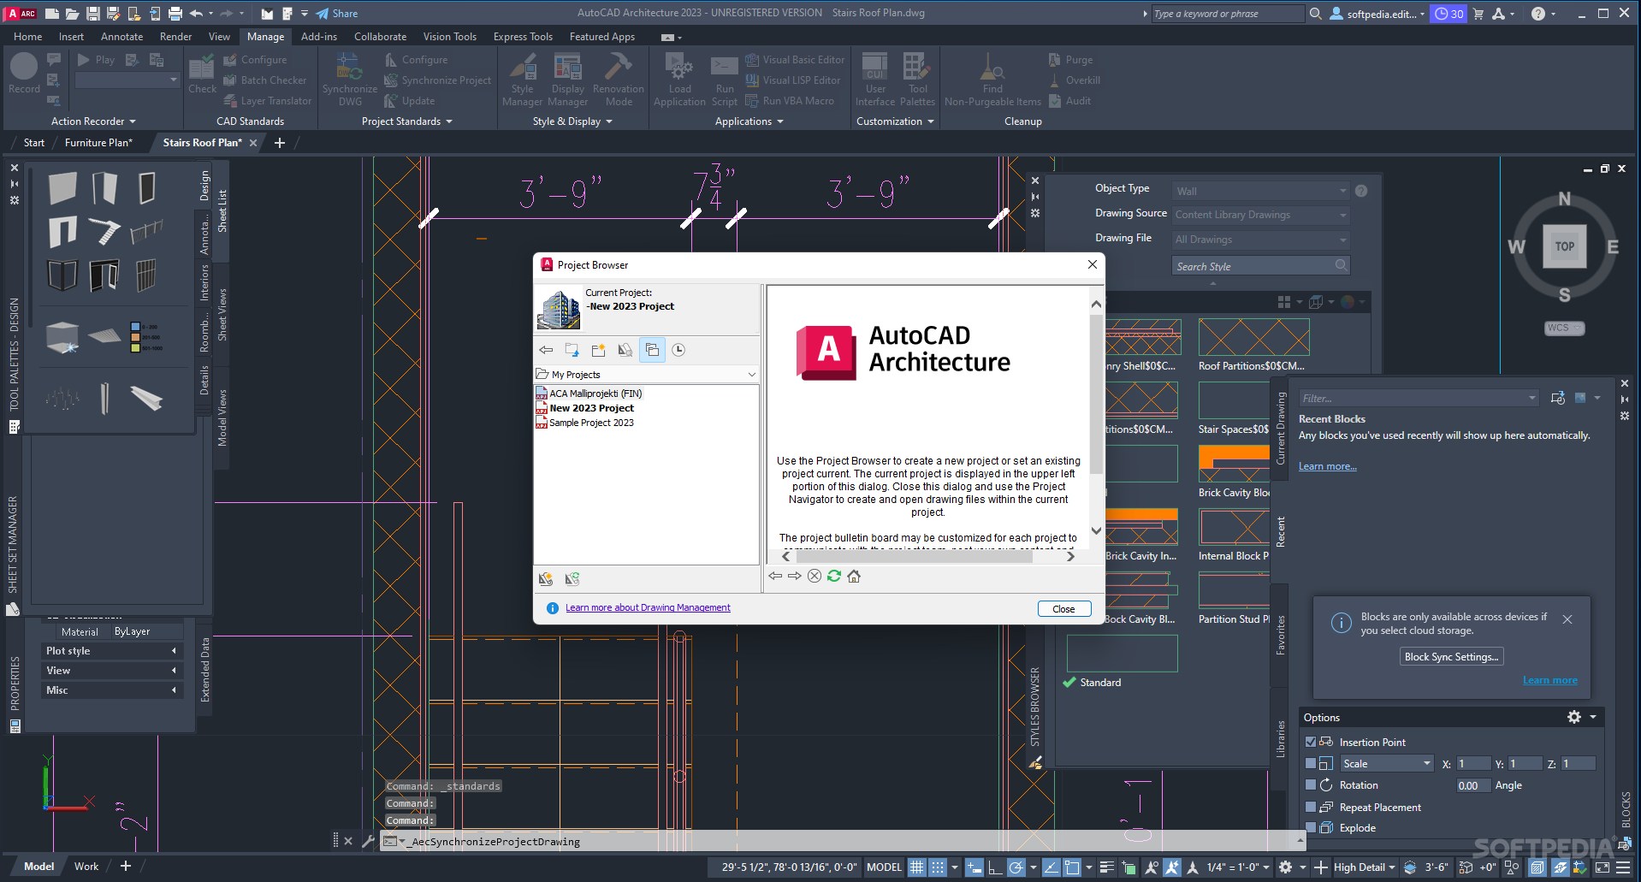Click the Project History clock icon
This screenshot has width=1641, height=882.
678,350
